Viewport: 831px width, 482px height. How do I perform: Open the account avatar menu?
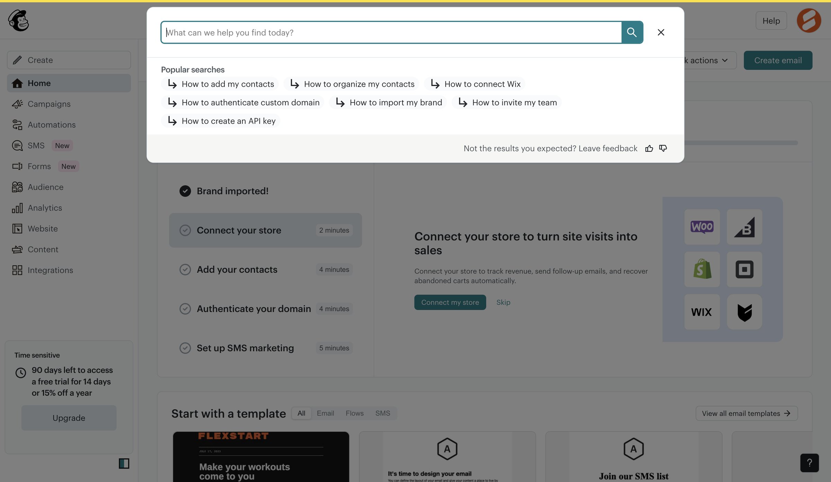(x=809, y=21)
